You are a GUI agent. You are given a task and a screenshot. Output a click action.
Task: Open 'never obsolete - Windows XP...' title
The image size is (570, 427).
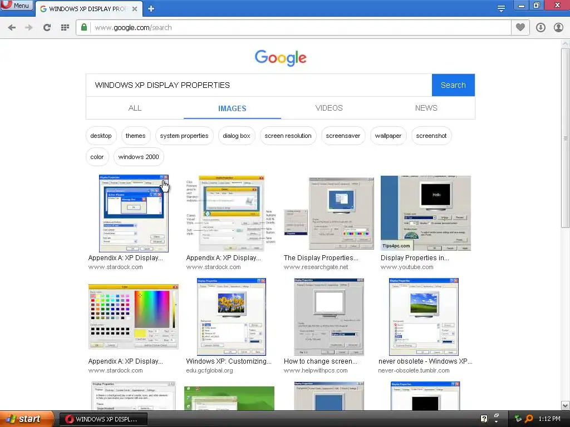pos(425,361)
